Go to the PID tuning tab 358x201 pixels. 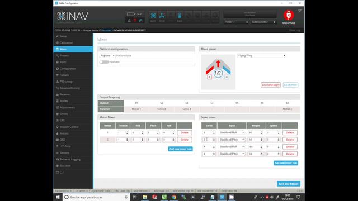click(x=73, y=82)
